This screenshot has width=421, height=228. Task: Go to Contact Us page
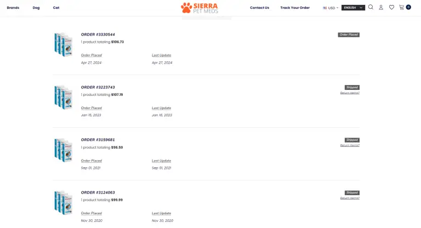[x=259, y=8]
